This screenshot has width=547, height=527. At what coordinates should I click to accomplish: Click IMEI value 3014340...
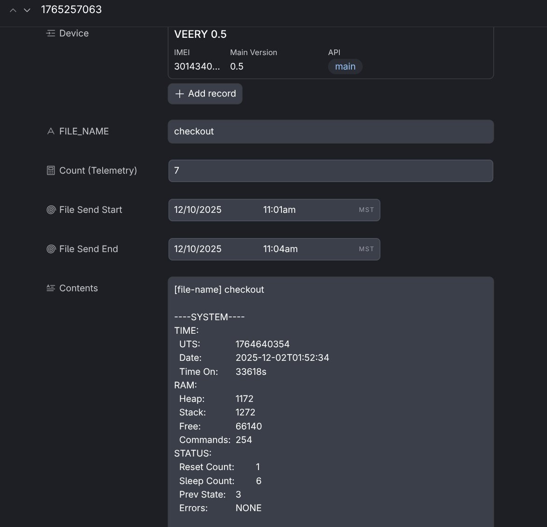pos(197,66)
